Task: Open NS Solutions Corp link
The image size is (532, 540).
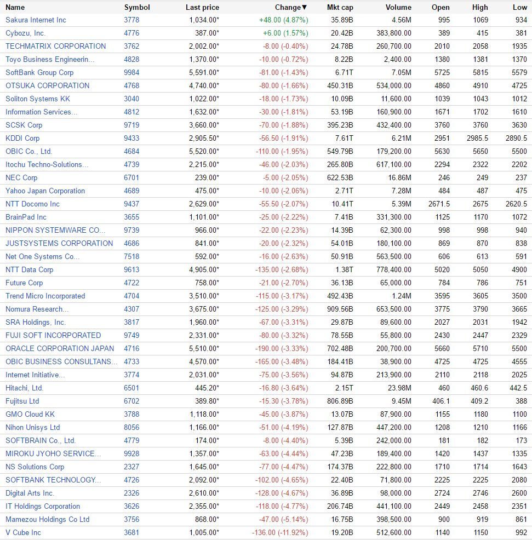Action: coord(35,467)
